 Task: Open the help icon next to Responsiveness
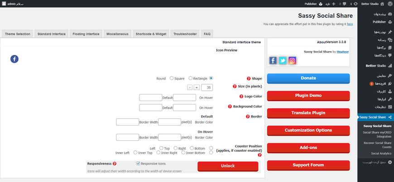pos(115,163)
